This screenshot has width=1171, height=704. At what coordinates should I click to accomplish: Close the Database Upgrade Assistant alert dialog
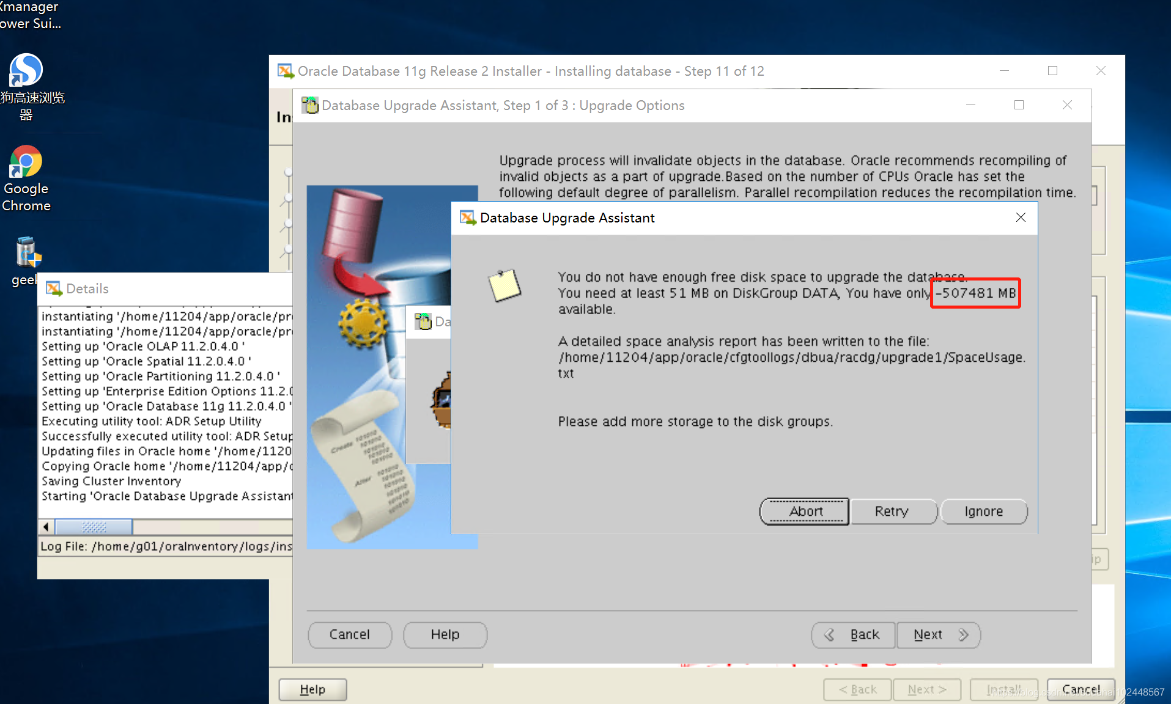[x=1021, y=218]
